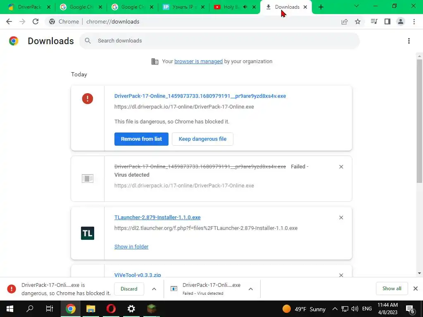Open the tab search dropdown chevron
The height and width of the screenshot is (317, 423).
tap(356, 6)
